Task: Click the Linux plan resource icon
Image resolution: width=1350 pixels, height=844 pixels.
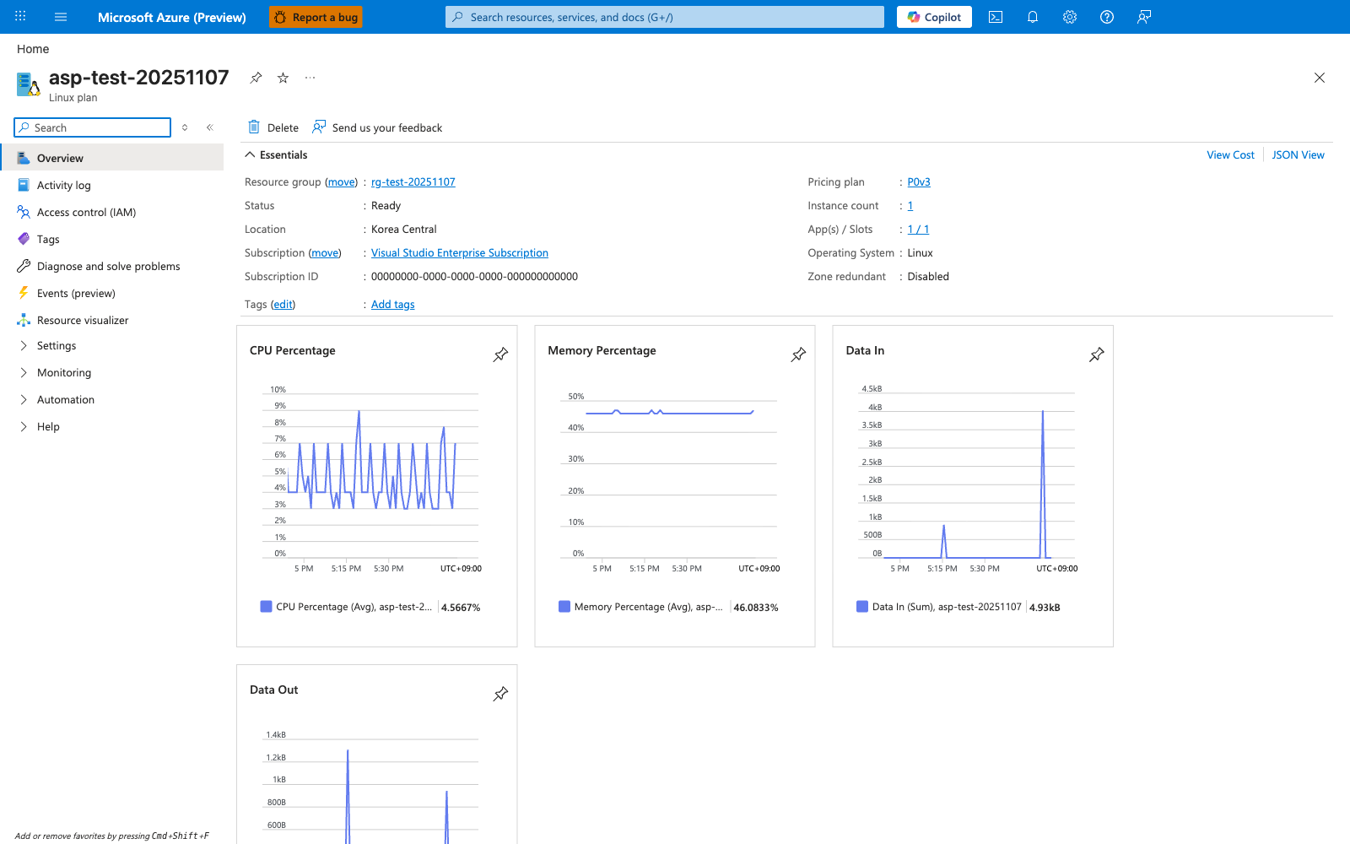Action: pos(29,84)
